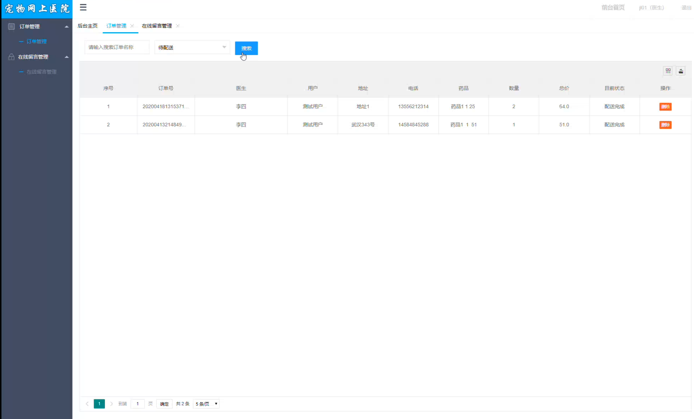The height and width of the screenshot is (419, 694).
Task: Toggle the hamburger sidebar menu icon
Action: pos(83,7)
